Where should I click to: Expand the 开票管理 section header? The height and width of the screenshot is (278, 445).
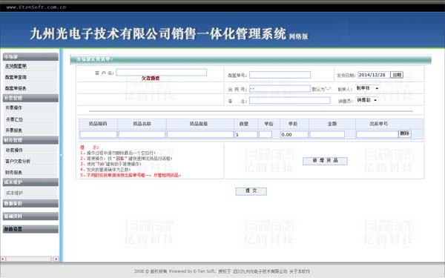click(30, 98)
